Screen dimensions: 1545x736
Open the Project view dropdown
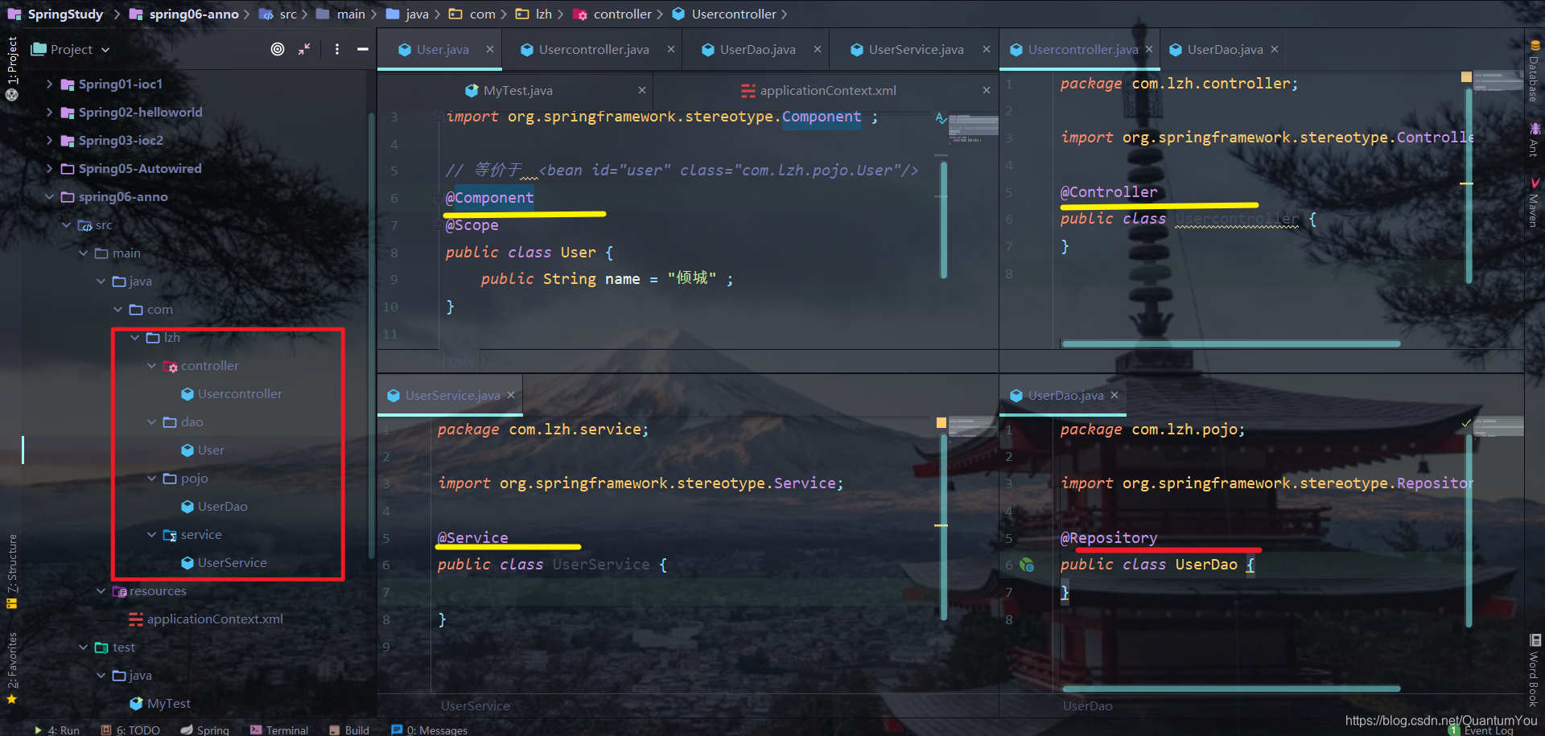[x=71, y=49]
